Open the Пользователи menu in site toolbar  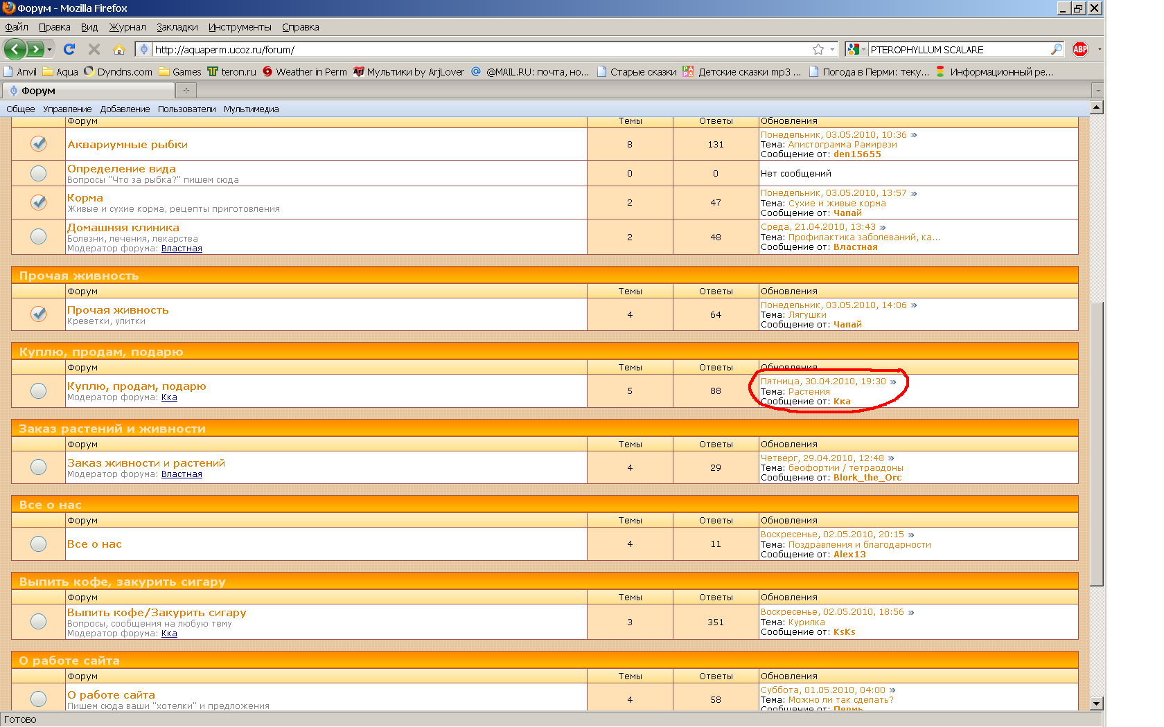click(x=186, y=109)
